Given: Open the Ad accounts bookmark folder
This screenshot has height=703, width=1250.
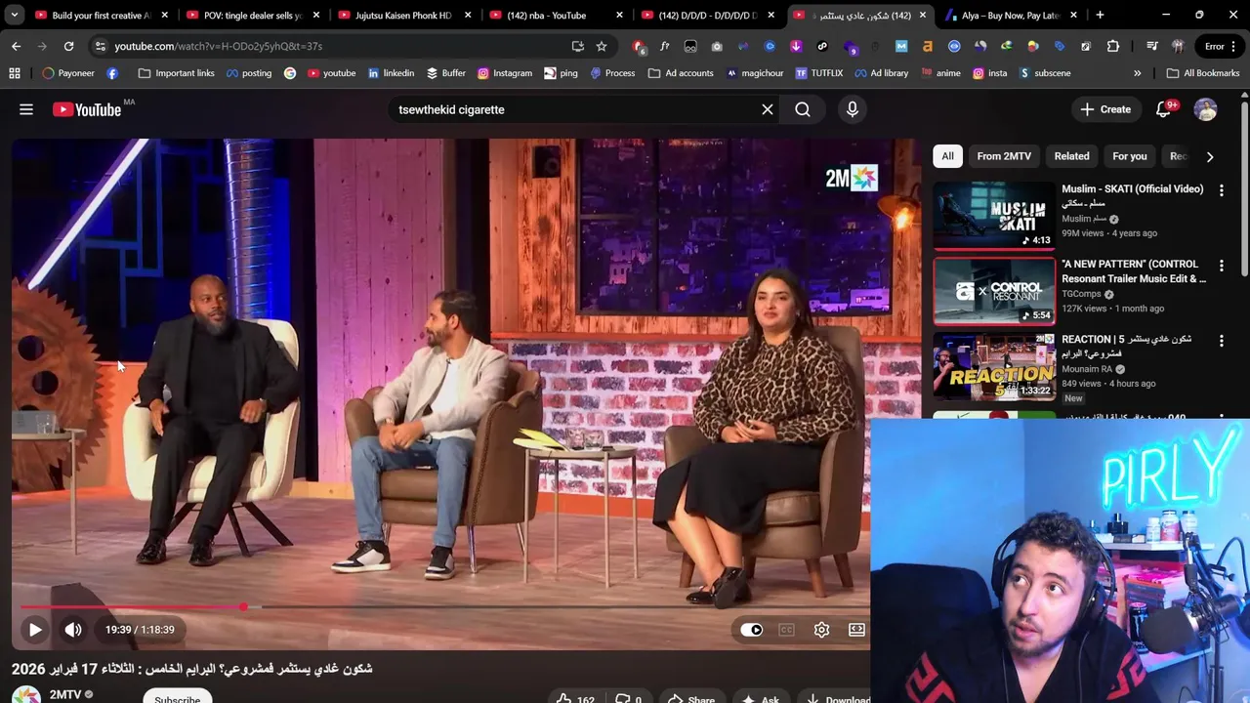Looking at the screenshot, I should (x=681, y=73).
